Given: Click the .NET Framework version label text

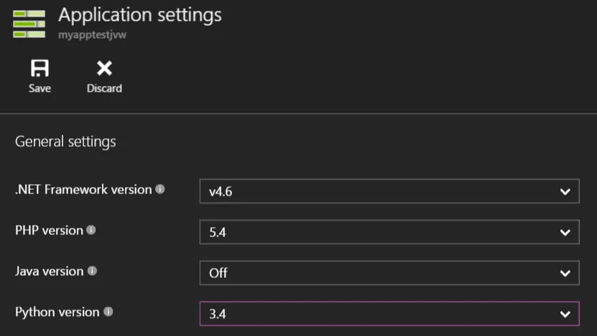Looking at the screenshot, I should [x=83, y=190].
